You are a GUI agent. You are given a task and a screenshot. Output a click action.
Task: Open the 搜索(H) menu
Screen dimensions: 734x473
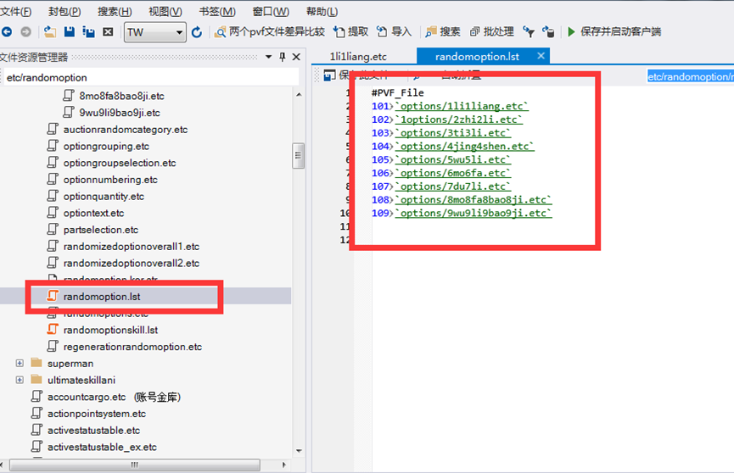(115, 11)
